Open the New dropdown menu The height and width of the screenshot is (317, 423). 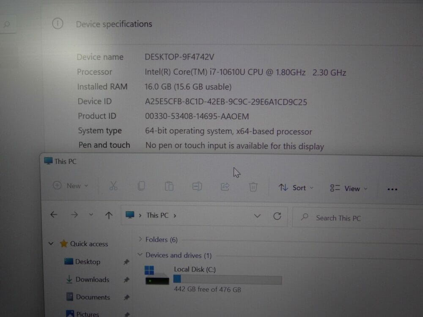[71, 186]
